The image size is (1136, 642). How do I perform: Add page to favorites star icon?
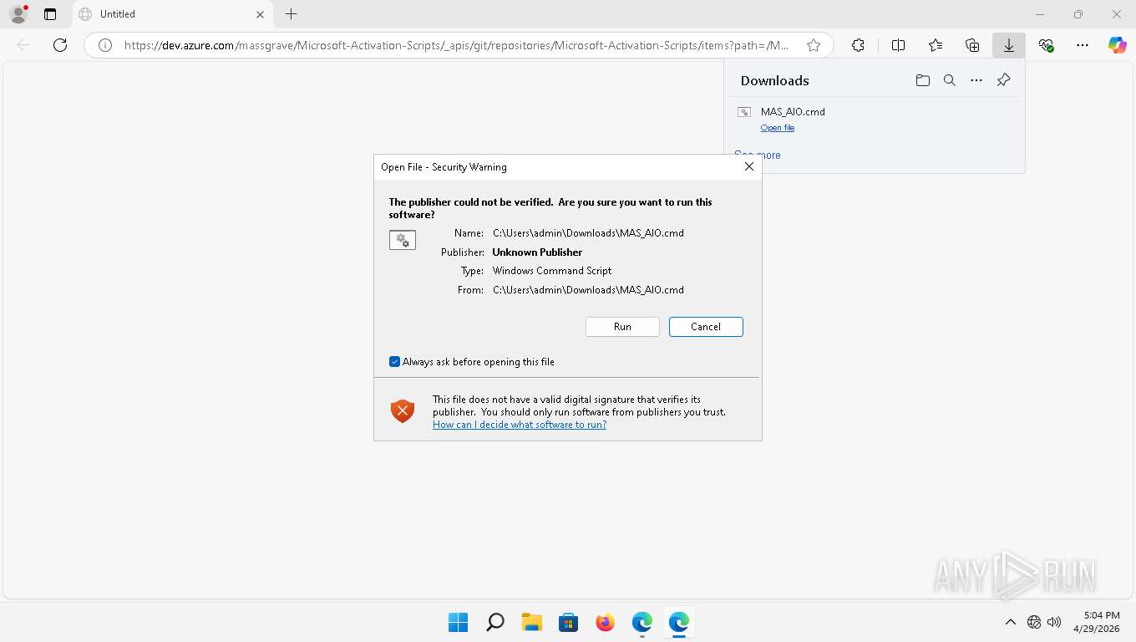(814, 46)
